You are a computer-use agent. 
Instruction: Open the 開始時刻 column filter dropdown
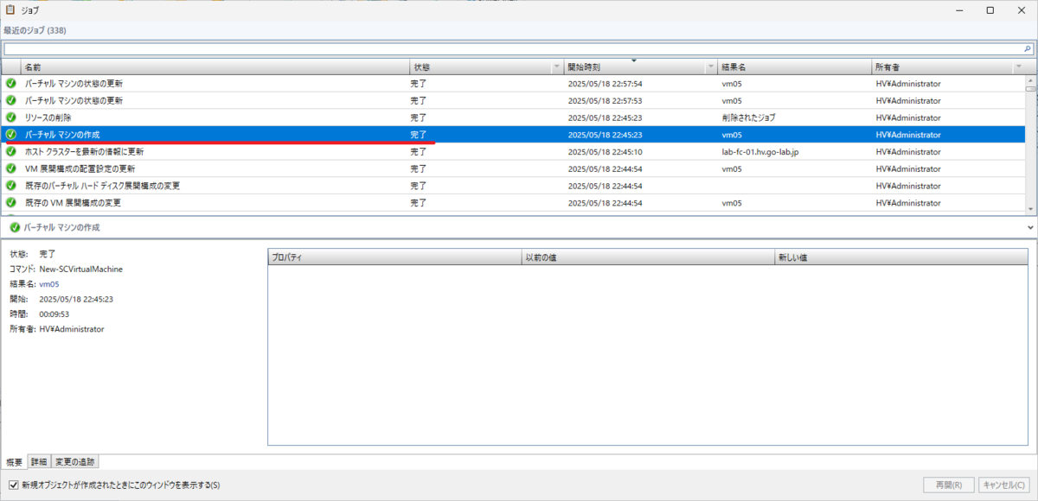point(711,67)
